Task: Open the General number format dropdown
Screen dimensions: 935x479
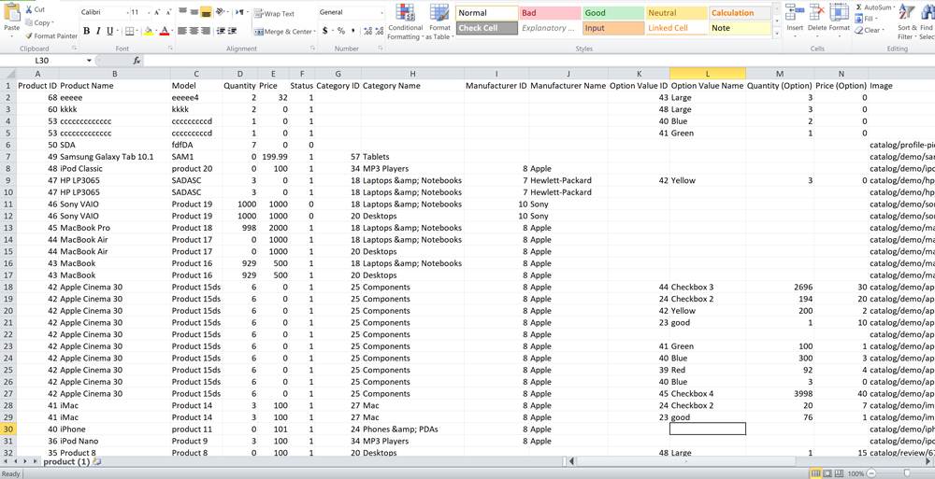Action: [x=382, y=13]
